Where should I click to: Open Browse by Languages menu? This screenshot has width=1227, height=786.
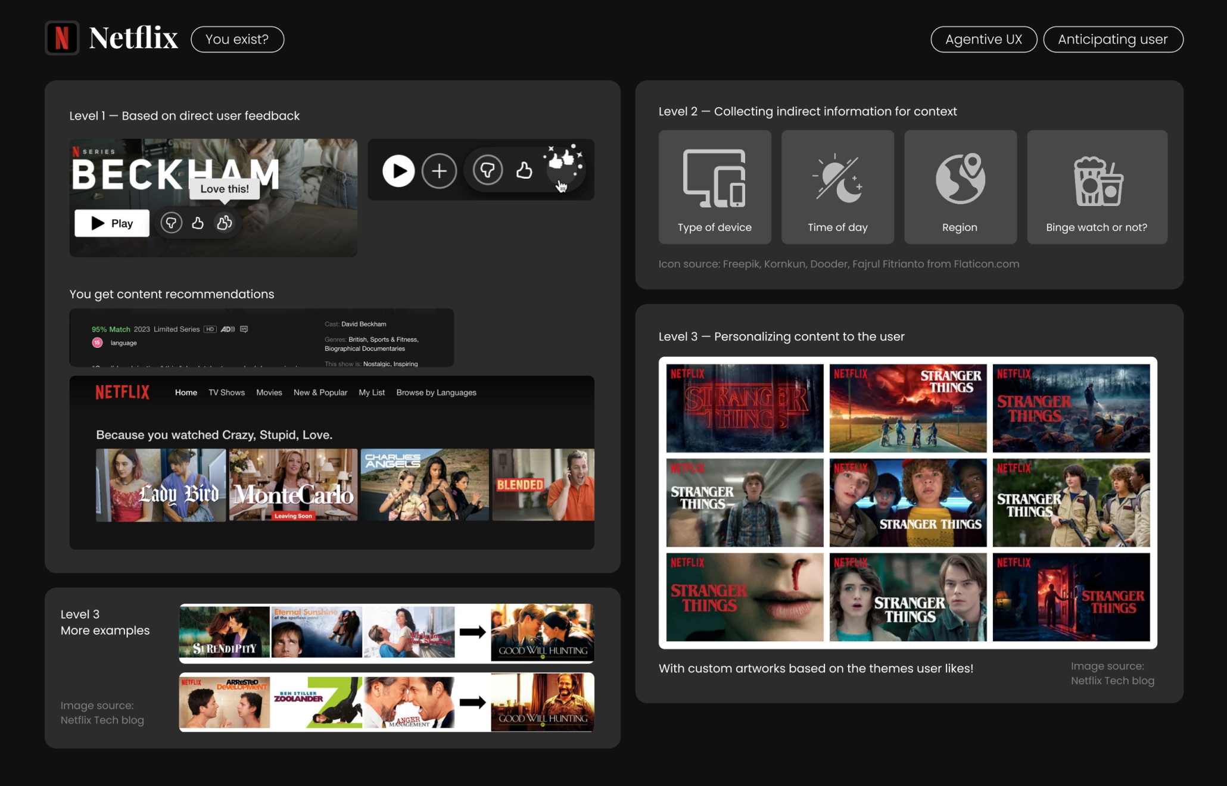(x=436, y=392)
